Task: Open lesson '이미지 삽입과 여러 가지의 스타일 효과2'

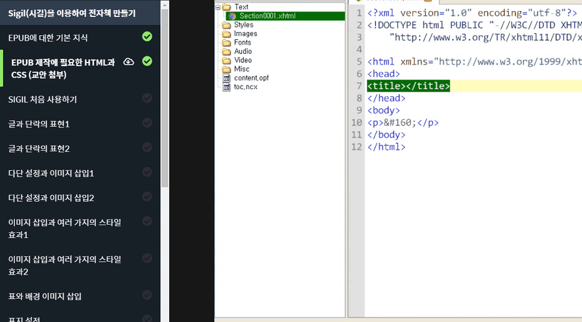Action: point(65,265)
